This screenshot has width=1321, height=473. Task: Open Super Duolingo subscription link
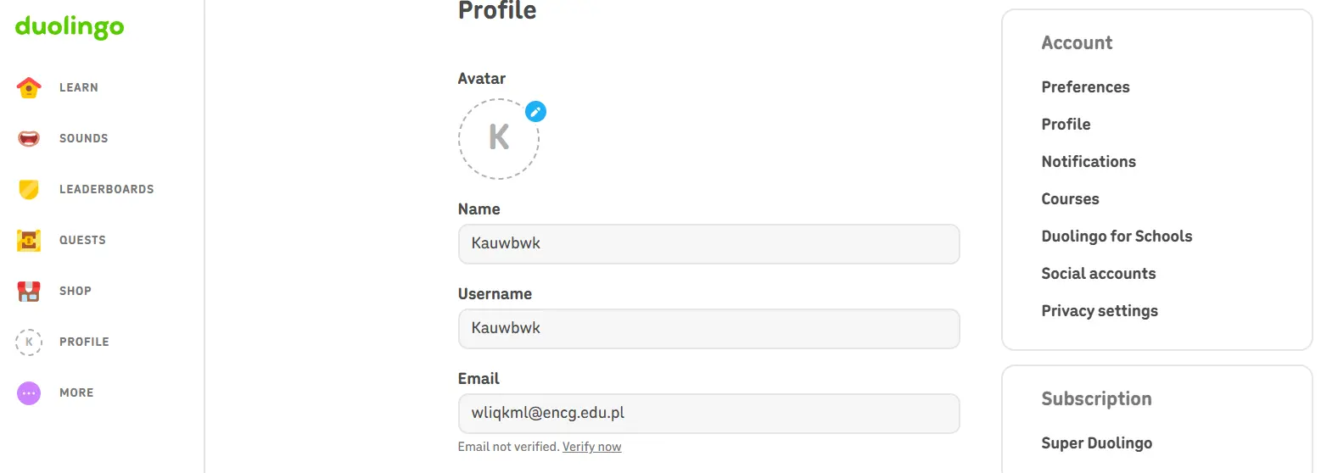pyautogui.click(x=1096, y=443)
